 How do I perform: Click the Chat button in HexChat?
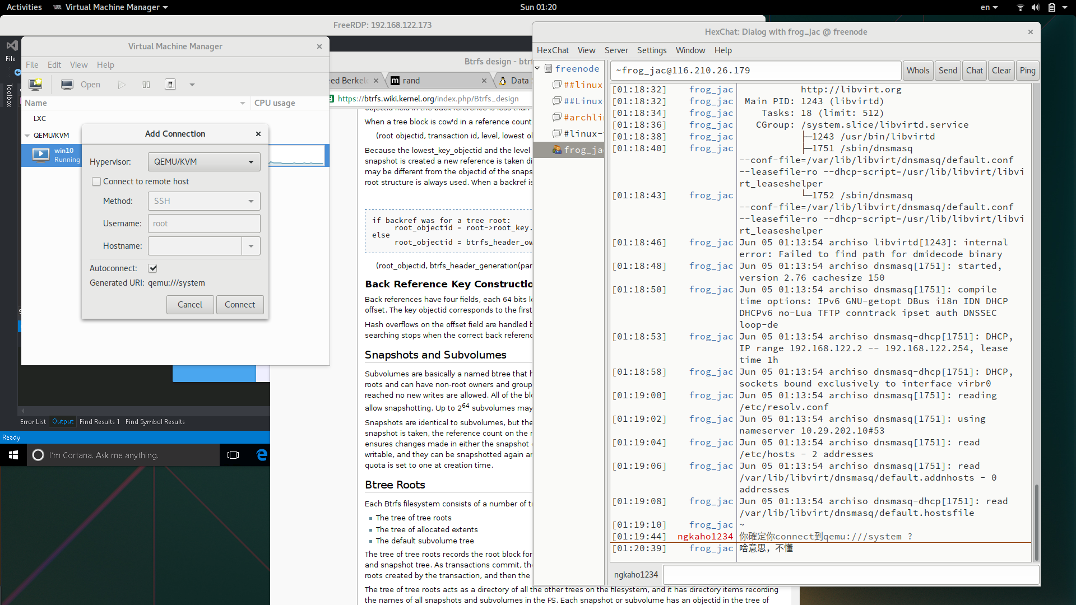[x=975, y=71]
